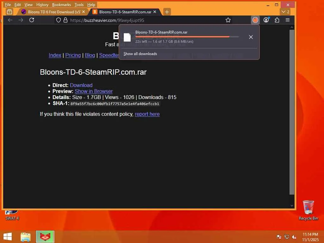The height and width of the screenshot is (243, 324).
Task: Follow the Blog navigation link
Action: [x=90, y=55]
